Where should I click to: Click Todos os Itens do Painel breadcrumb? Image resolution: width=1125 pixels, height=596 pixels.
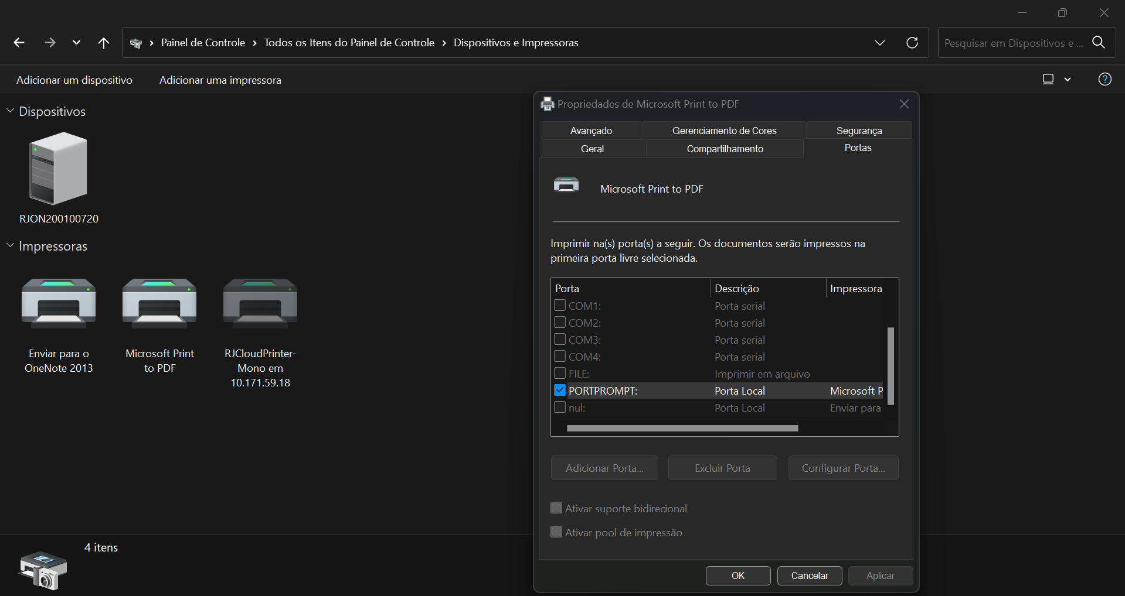(349, 43)
